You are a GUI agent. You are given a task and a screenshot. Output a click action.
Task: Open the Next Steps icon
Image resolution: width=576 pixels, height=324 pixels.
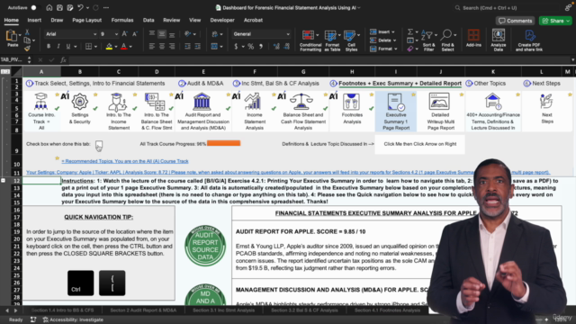click(546, 102)
